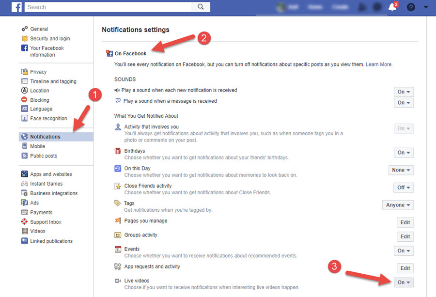Open the Events On dropdown

[404, 251]
